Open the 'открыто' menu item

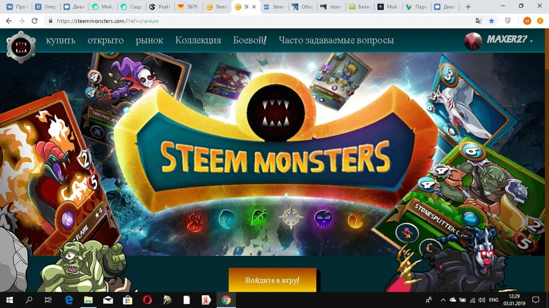[x=106, y=40]
